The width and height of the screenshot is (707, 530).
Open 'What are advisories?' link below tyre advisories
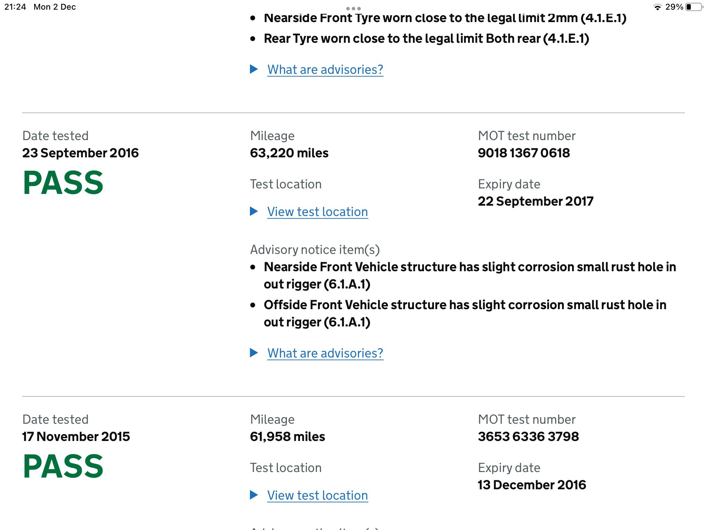[x=325, y=70]
